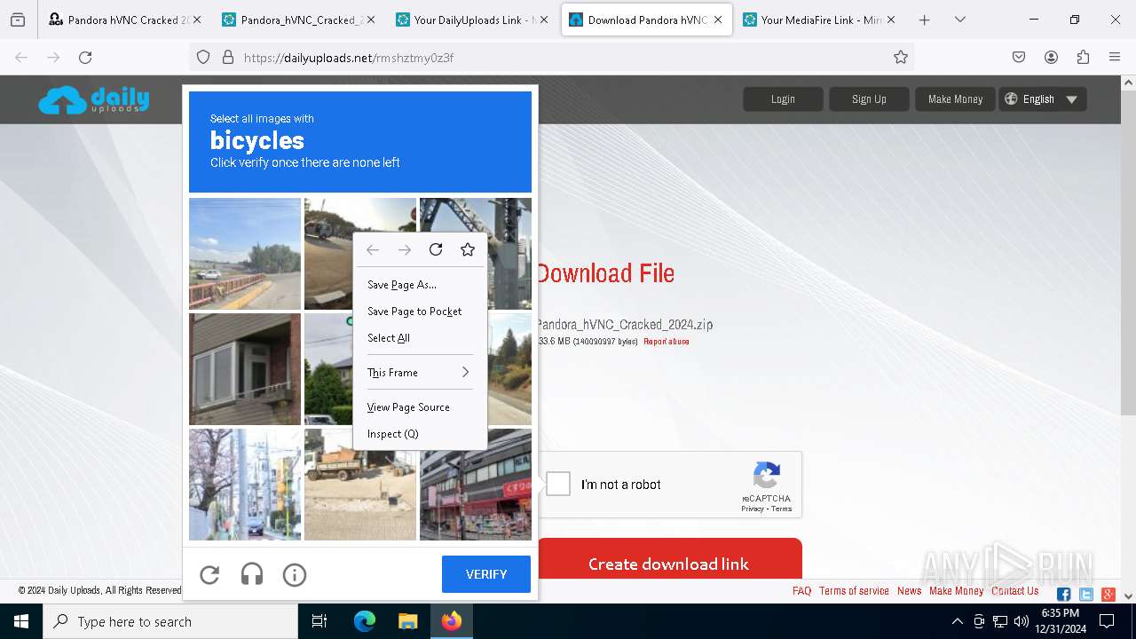
Task: Click the context menu bookmark star icon
Action: coord(468,249)
